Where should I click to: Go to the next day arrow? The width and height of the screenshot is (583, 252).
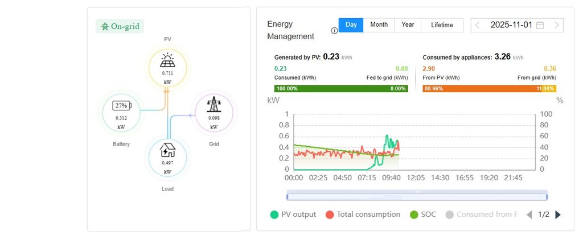click(x=557, y=25)
